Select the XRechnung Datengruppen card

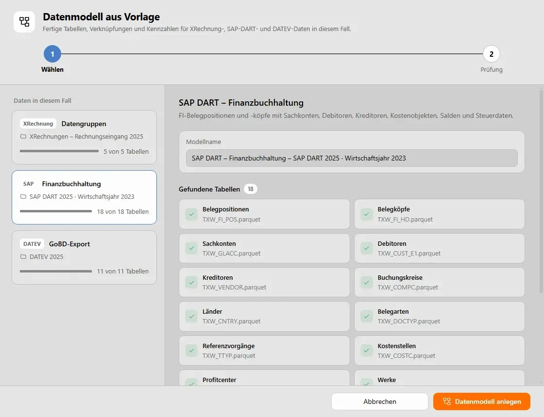tap(85, 137)
